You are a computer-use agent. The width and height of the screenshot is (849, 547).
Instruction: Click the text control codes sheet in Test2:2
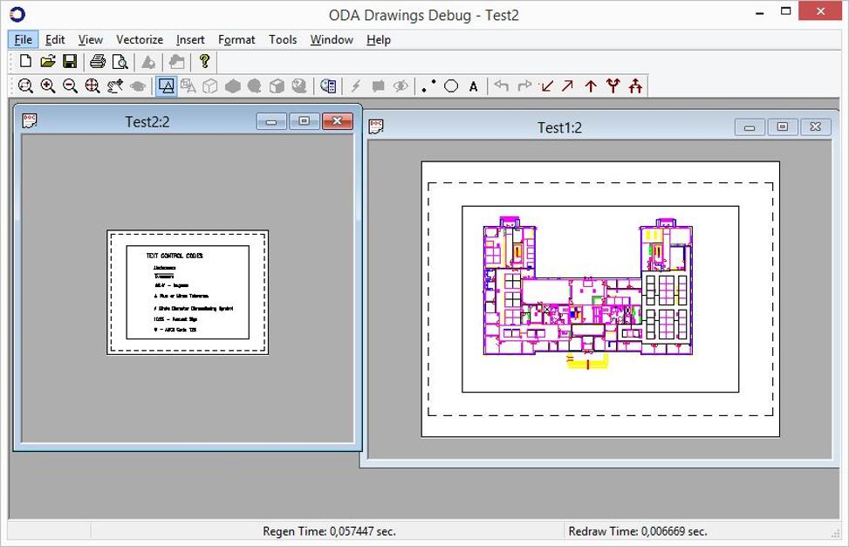point(188,292)
